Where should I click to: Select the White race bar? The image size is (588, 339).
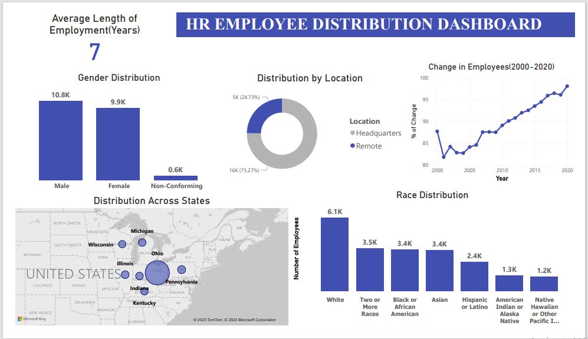(x=334, y=254)
